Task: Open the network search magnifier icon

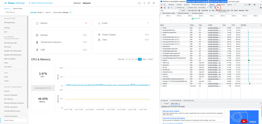Action: click(x=172, y=8)
